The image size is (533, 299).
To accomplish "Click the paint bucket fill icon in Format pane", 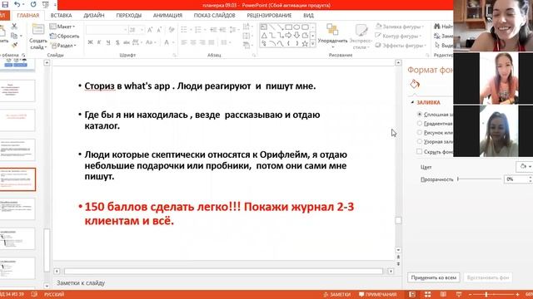I will tap(415, 84).
